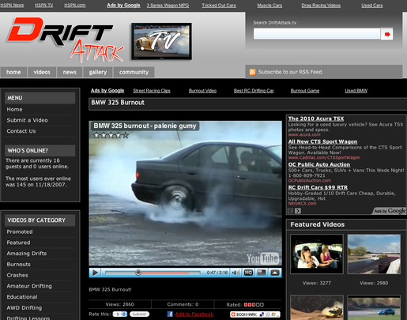This screenshot has height=320, width=407.
Task: Open the desert rally car thumbnail
Action: click(x=317, y=307)
